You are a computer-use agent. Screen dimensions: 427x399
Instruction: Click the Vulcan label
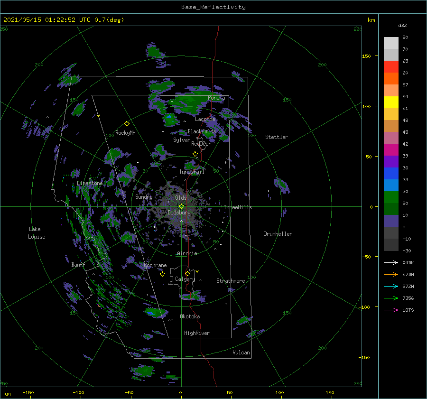click(241, 353)
